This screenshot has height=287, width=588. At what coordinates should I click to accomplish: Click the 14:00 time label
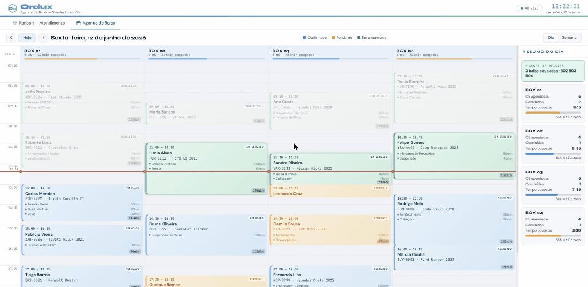point(13,208)
